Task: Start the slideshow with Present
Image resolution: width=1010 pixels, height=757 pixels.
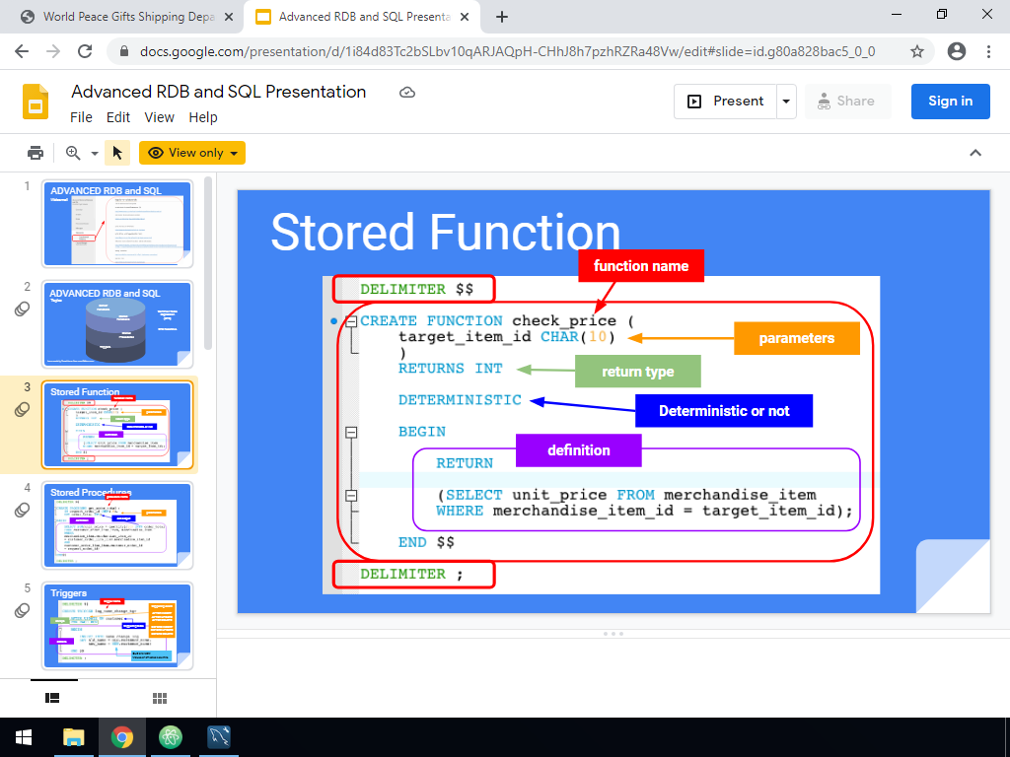Action: click(726, 102)
